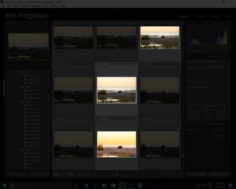Open the Library menu

[x=17, y=6]
